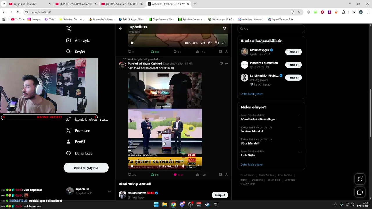Screen dimensions: 372x209
Task: Switch to the HEPSİ VALORANT YÜZÜNDEN tab
Action: tap(122, 4)
